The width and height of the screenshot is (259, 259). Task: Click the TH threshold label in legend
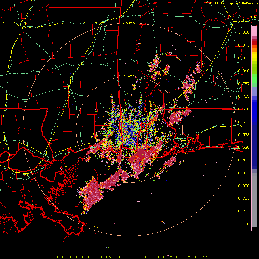tap(247, 224)
